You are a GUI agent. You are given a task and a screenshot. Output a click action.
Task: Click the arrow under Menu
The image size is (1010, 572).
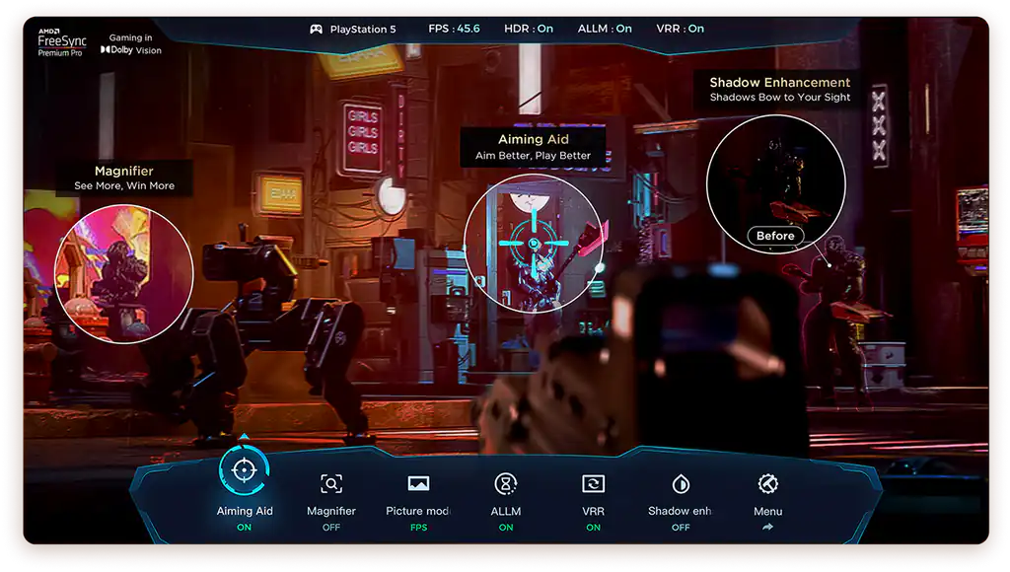coord(767,527)
